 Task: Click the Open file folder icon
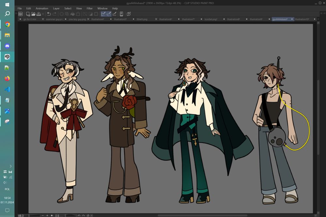coord(33,14)
